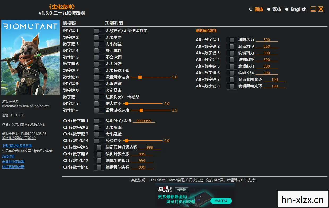329x208 pixels.
Task: Enable the 设置玩家速度 toggle
Action: tap(99, 77)
